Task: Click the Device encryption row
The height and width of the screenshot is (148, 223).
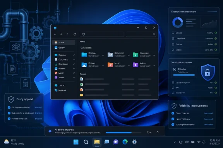Action: tap(194, 83)
